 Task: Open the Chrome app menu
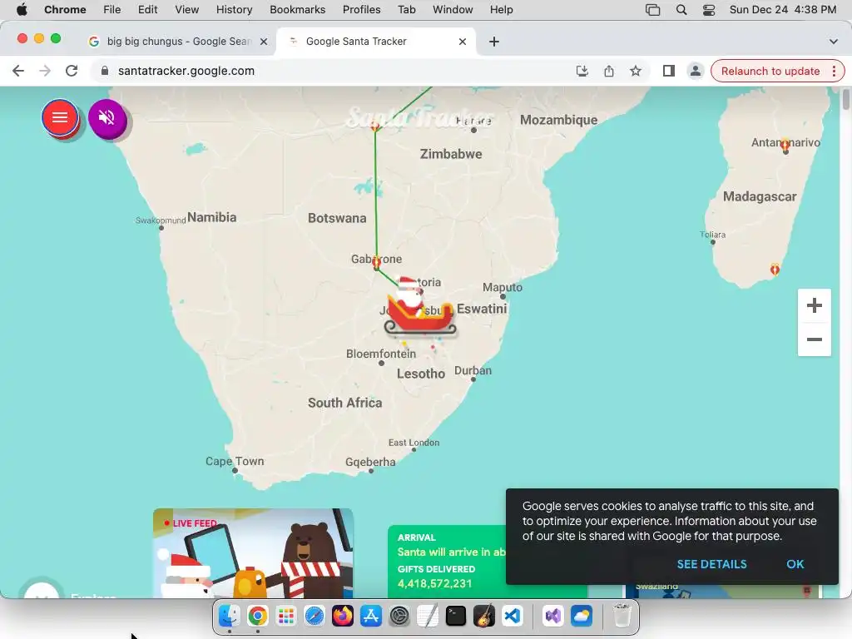coord(65,9)
